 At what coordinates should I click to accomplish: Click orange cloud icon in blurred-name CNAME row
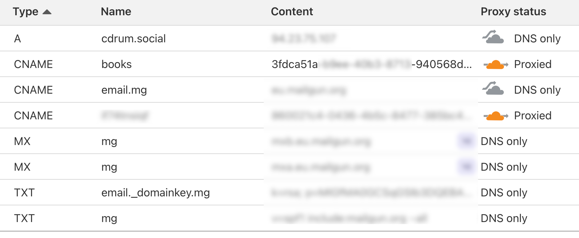tap(495, 116)
